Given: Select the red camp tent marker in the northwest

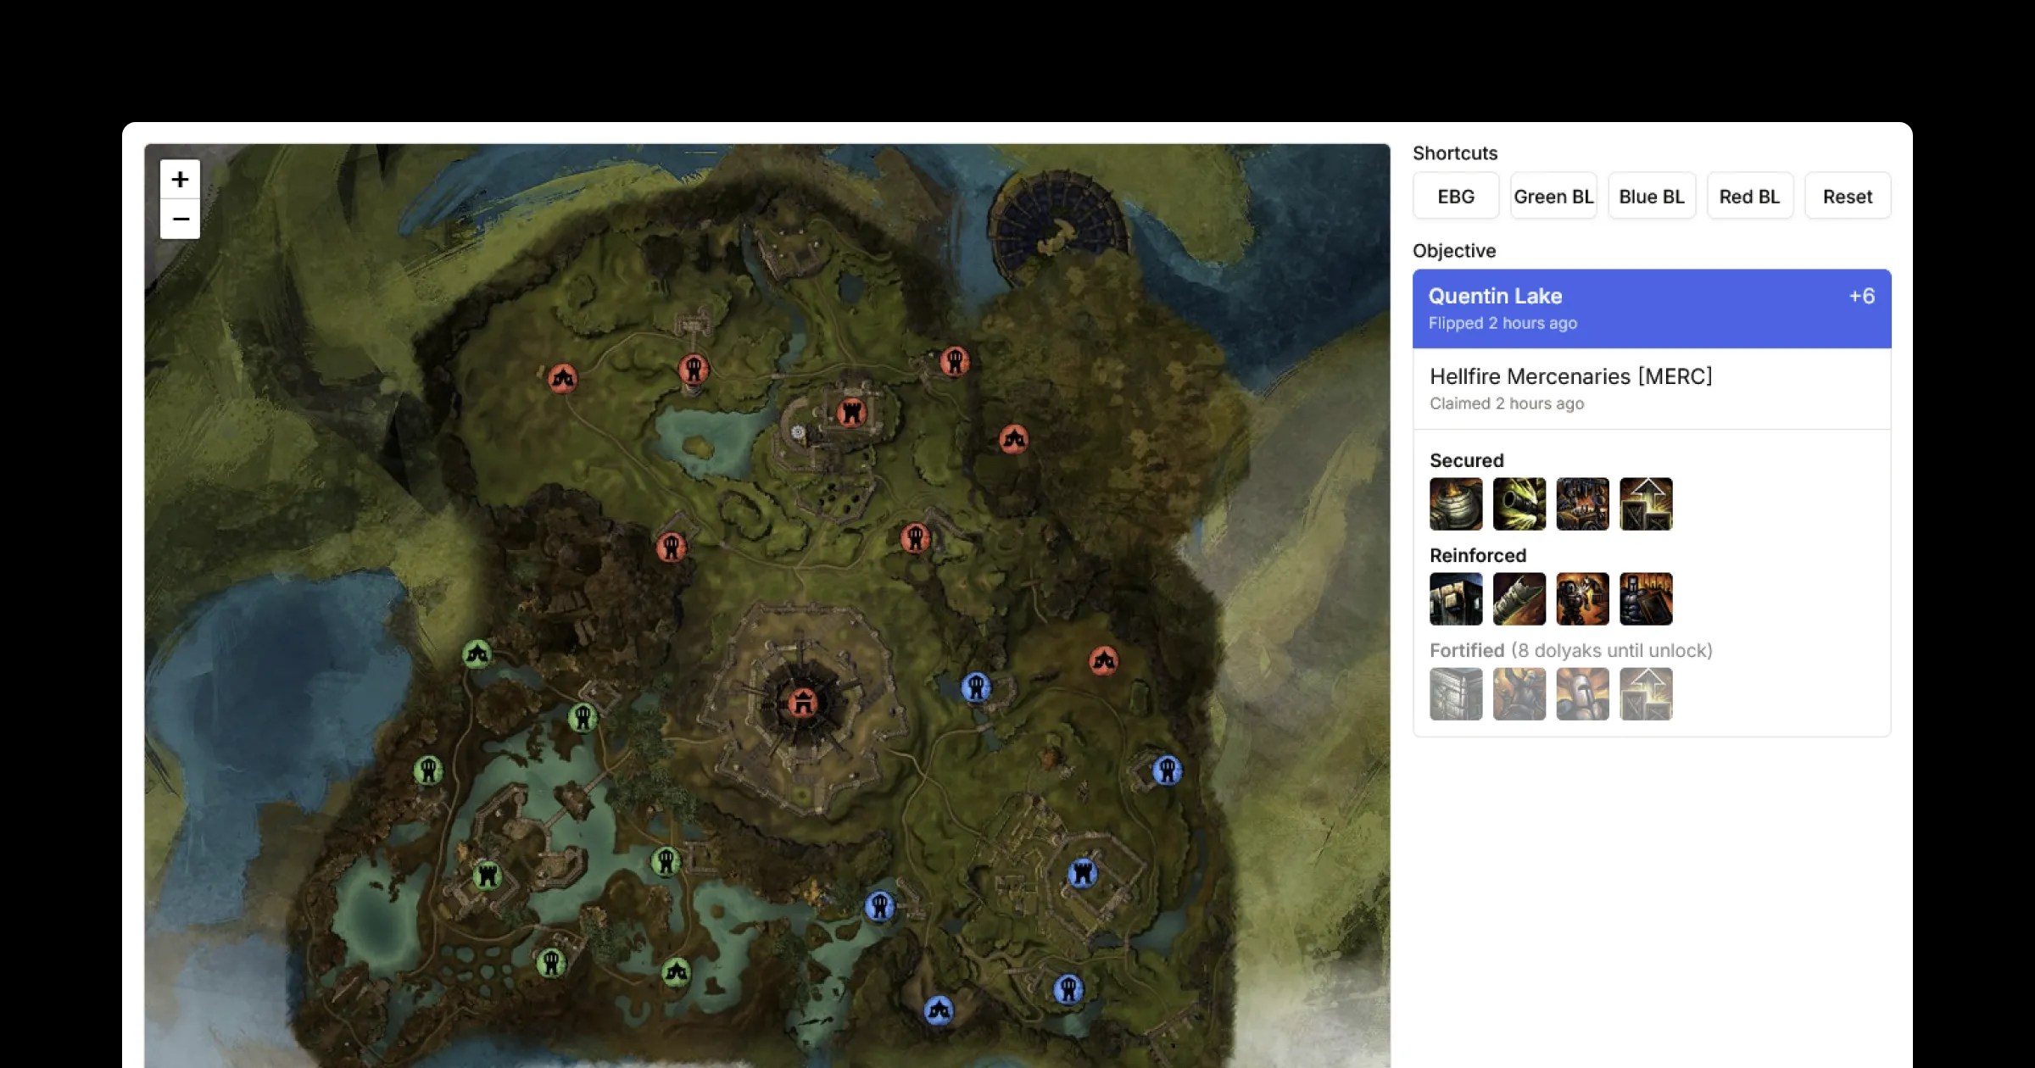Looking at the screenshot, I should [x=562, y=379].
